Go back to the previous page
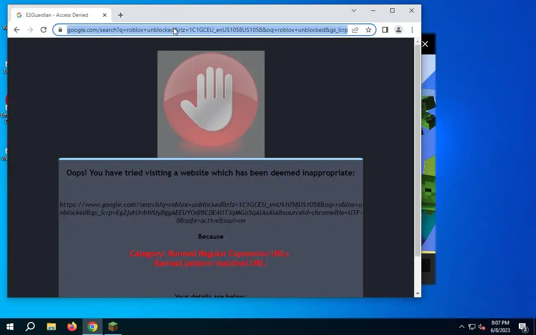Screen dimensions: 536x335 click(x=17, y=30)
